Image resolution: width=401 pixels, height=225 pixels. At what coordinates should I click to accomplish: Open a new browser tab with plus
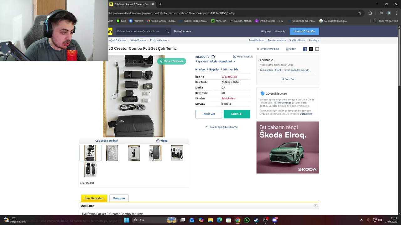[160, 4]
